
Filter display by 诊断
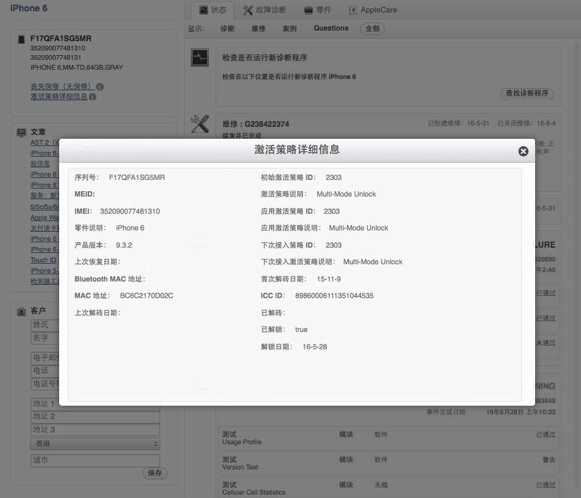click(227, 29)
